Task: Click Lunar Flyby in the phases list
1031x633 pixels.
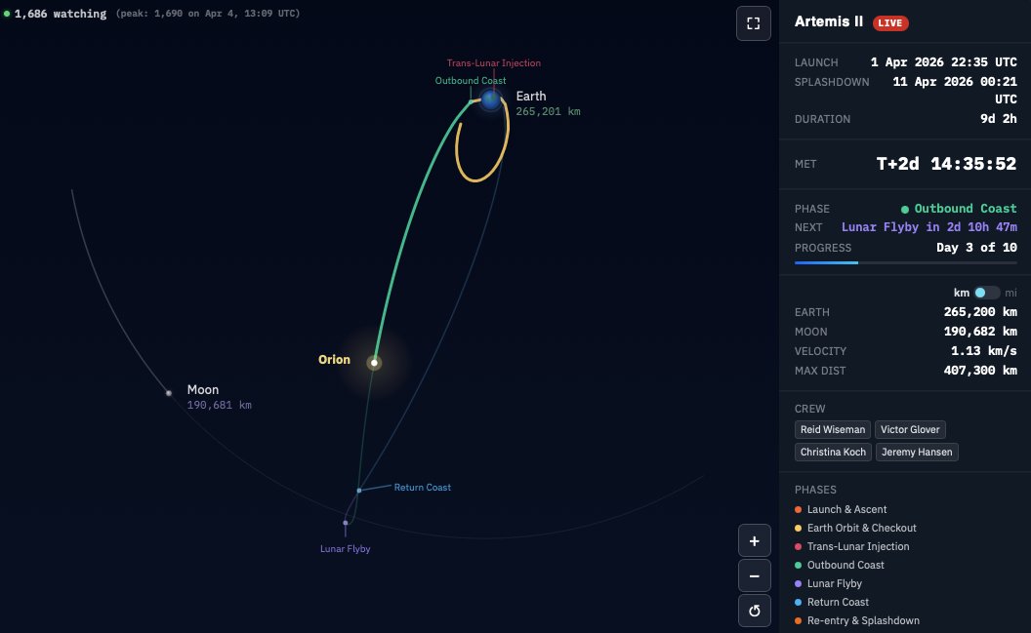Action: point(828,583)
